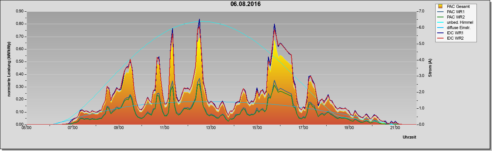Click the Uhrzeit axis title

point(409,137)
